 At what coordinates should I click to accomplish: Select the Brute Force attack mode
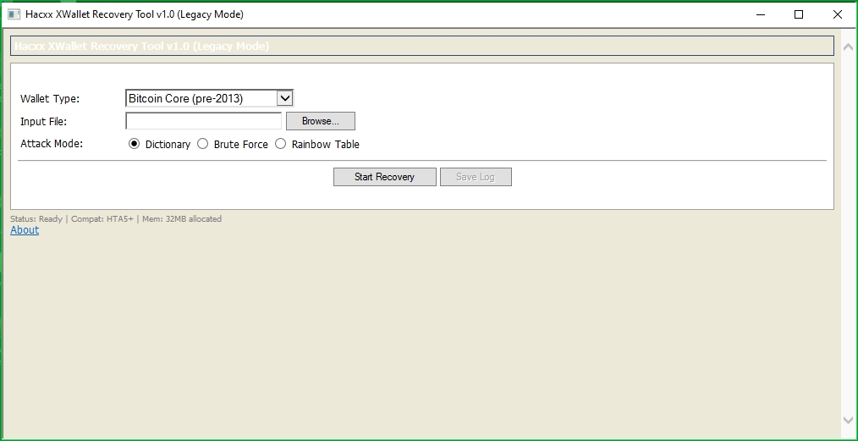coord(202,144)
